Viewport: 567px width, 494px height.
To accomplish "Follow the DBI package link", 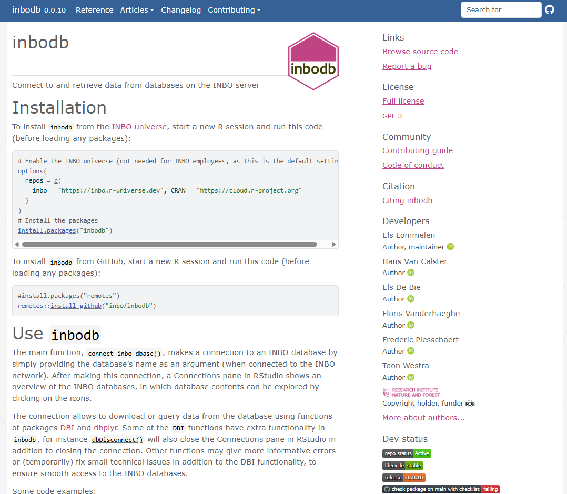I will pos(67,428).
